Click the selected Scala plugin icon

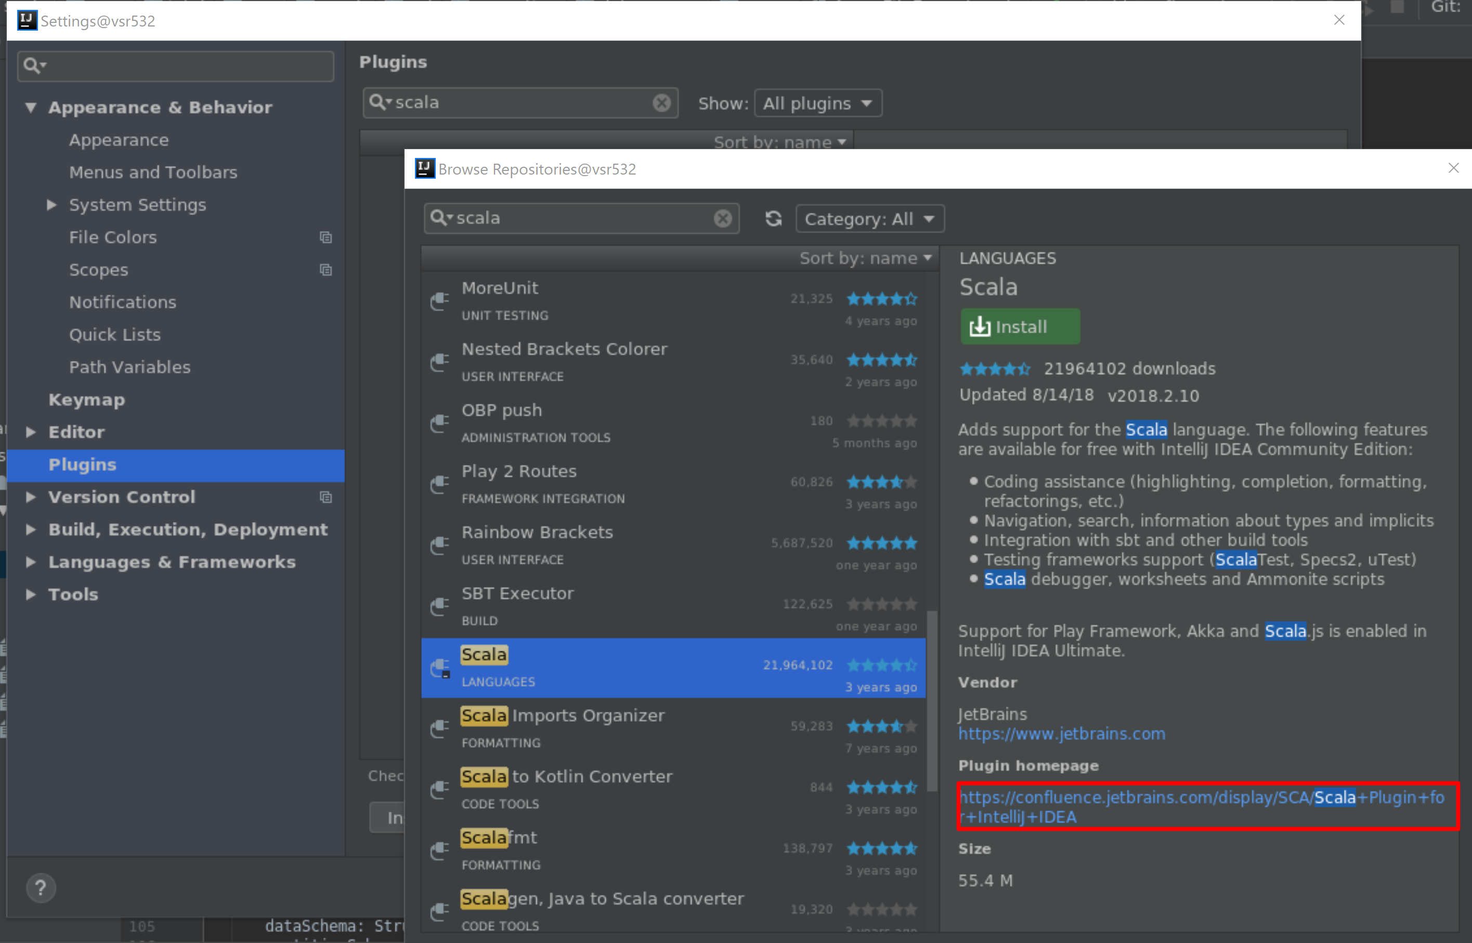439,668
